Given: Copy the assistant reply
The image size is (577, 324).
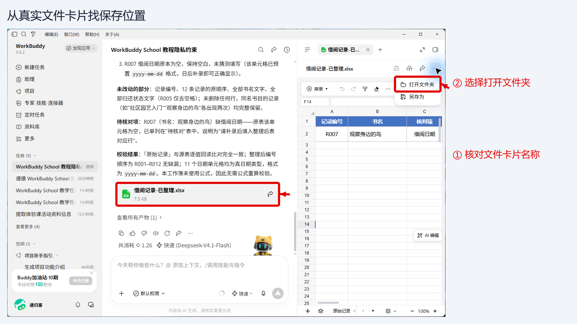Looking at the screenshot, I should click(x=121, y=233).
